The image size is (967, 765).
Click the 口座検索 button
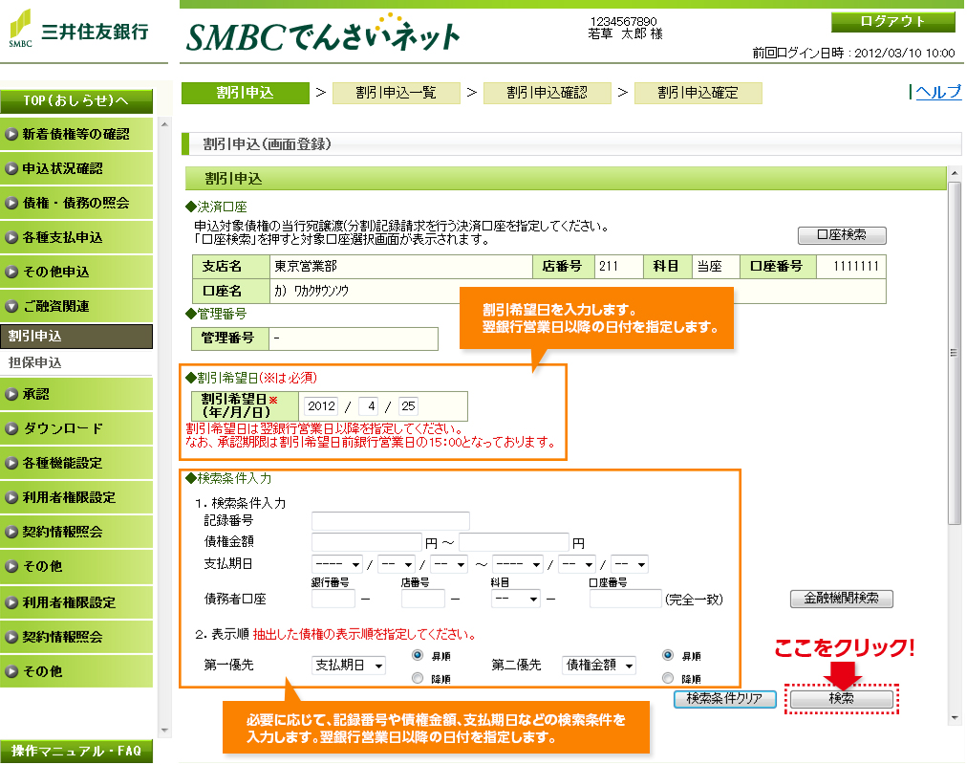tap(842, 235)
